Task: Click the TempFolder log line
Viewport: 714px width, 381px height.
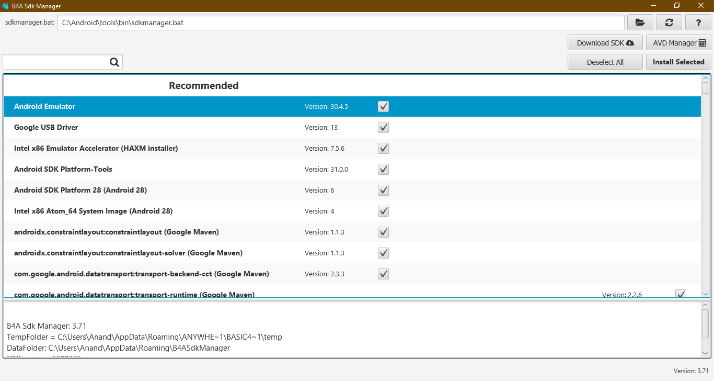Action: click(144, 337)
